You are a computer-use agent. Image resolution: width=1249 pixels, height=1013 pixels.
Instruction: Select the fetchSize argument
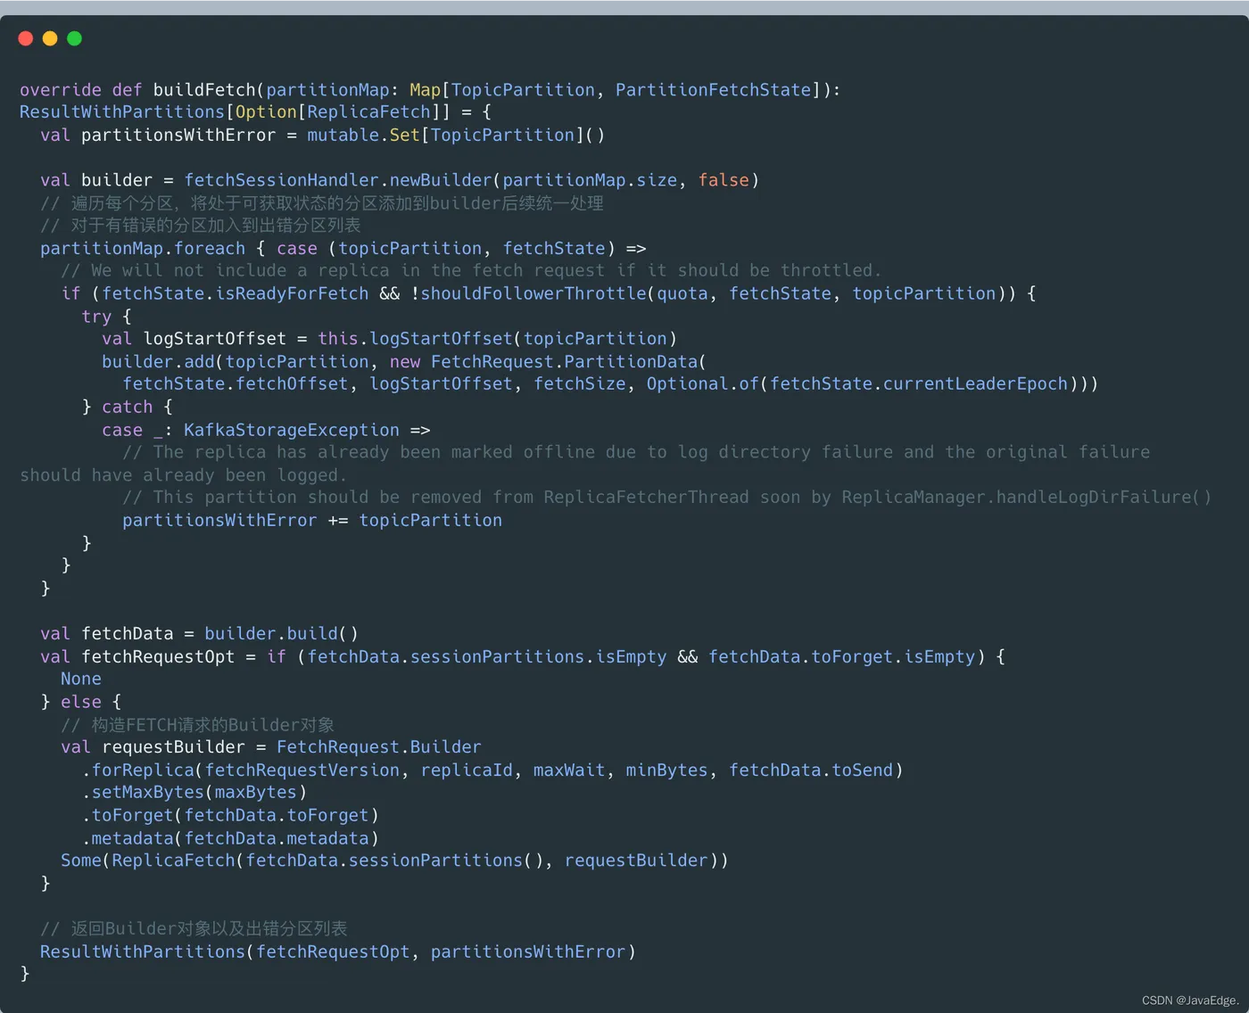(580, 384)
